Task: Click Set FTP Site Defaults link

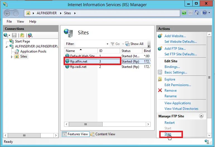Action: 181,54
